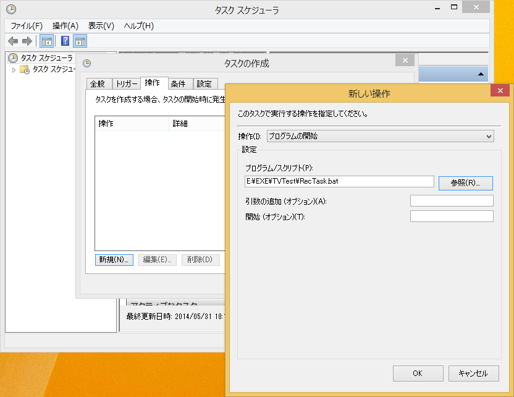The height and width of the screenshot is (397, 514).
Task: Click the Forward arrow toolbar icon
Action: (27, 41)
